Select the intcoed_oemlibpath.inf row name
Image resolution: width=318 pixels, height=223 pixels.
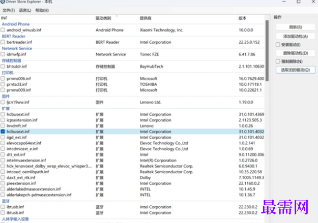(28, 172)
